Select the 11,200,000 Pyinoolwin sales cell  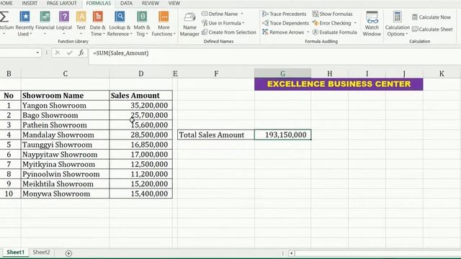[141, 174]
